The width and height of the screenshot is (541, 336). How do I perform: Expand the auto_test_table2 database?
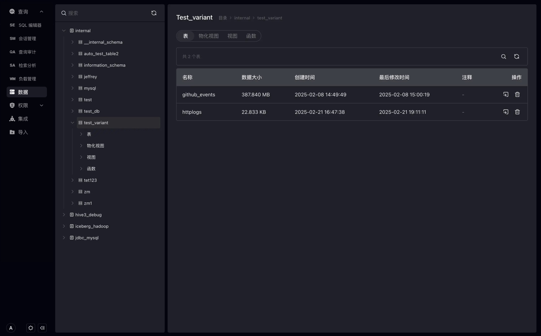point(72,54)
